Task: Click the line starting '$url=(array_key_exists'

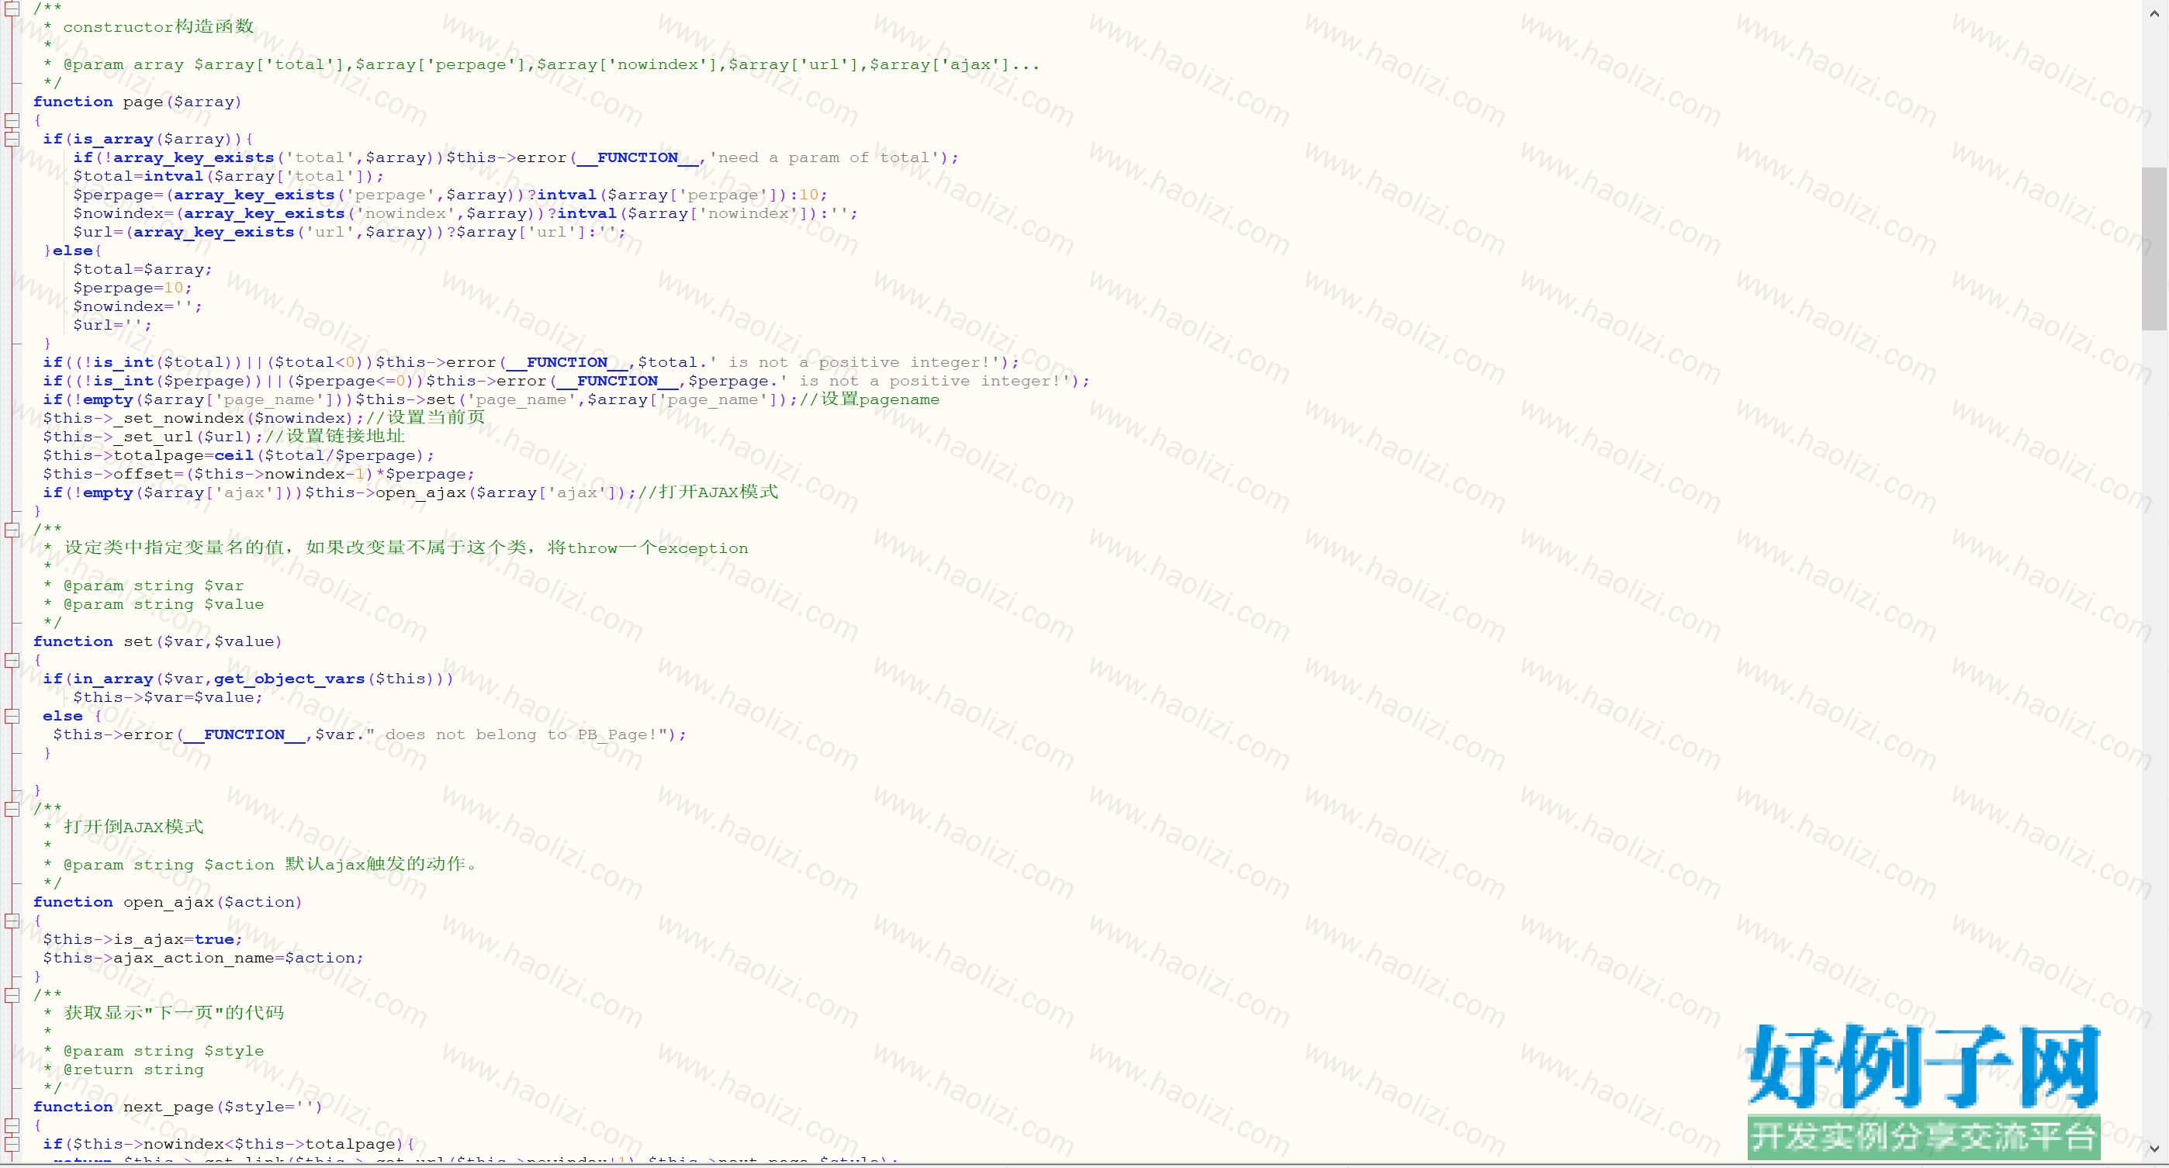Action: [349, 231]
